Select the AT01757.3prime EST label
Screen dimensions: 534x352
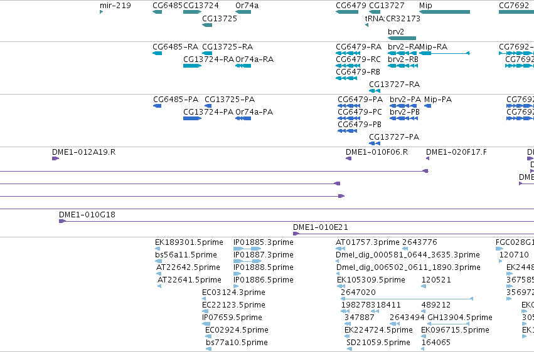pyautogui.click(x=368, y=242)
